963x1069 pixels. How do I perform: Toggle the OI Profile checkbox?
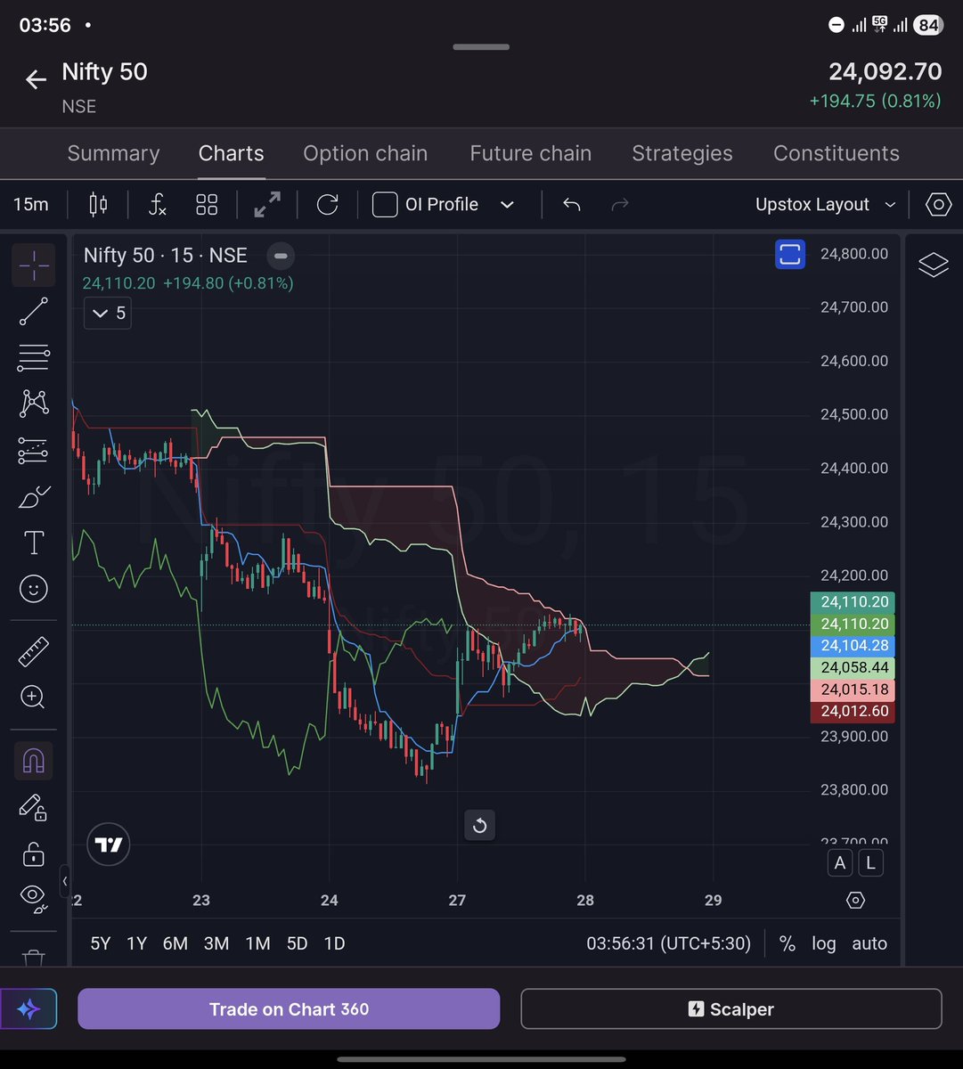[385, 205]
